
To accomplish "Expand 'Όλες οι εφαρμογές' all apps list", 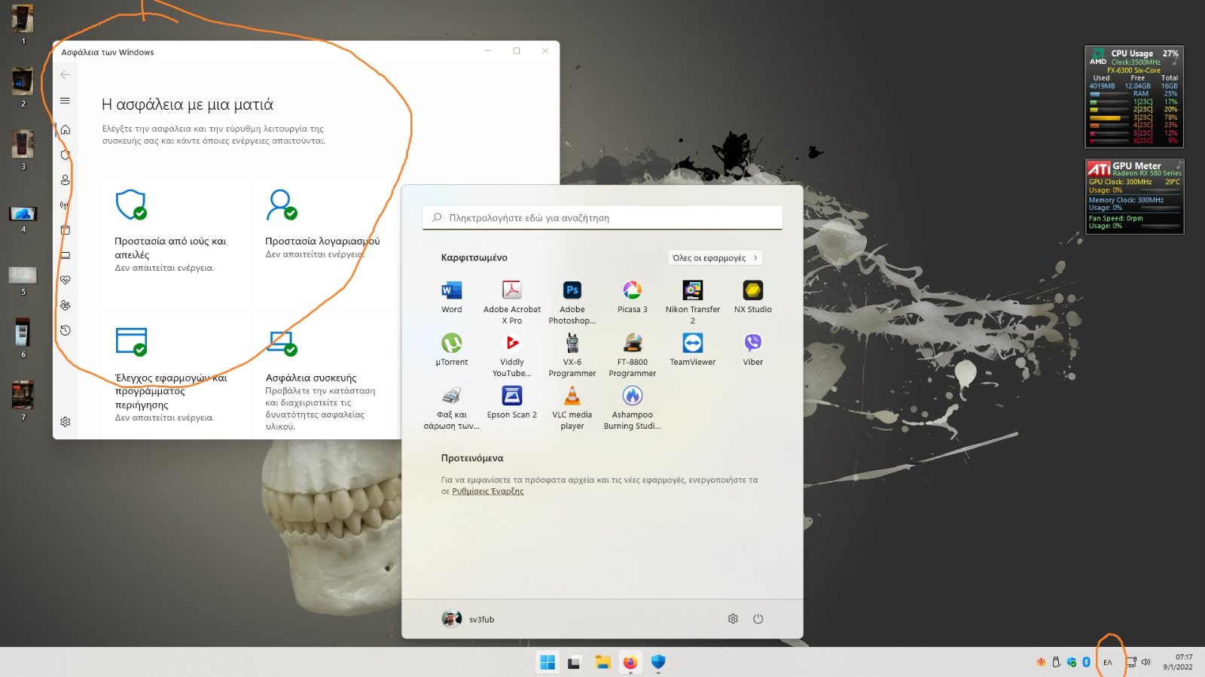I will pyautogui.click(x=715, y=258).
